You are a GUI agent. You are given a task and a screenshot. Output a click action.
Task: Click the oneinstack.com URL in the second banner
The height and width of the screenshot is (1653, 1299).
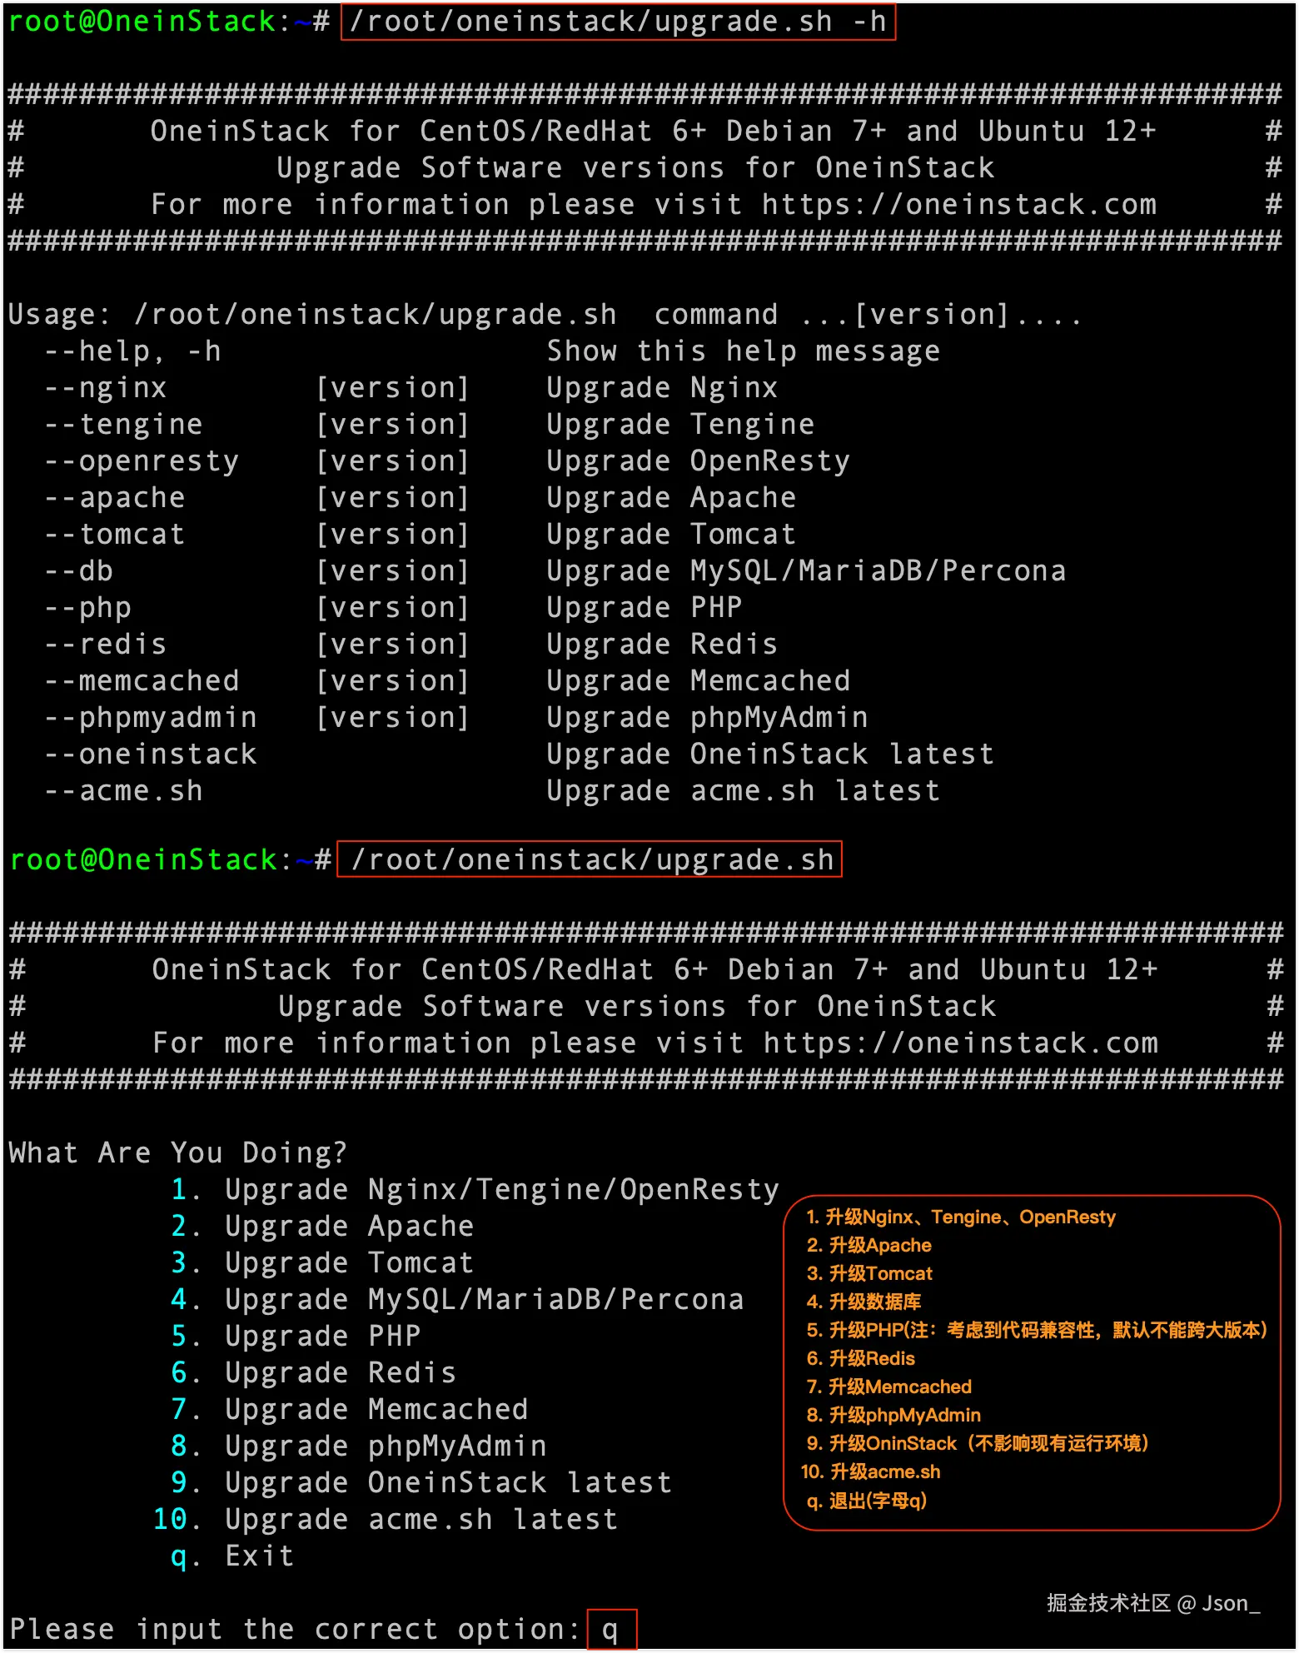pyautogui.click(x=960, y=1043)
